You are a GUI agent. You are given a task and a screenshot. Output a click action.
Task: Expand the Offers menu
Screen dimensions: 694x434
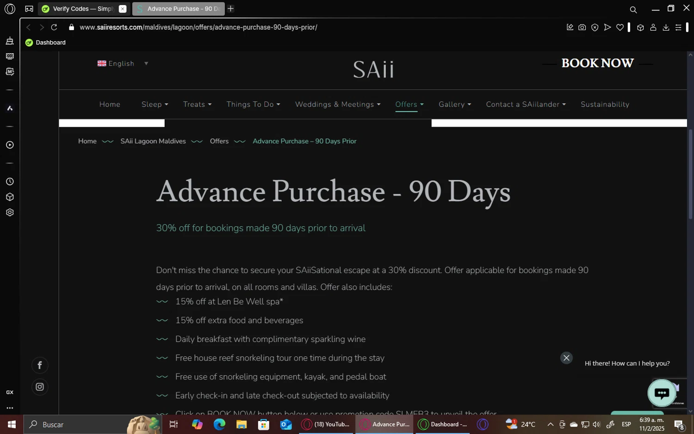tap(409, 105)
